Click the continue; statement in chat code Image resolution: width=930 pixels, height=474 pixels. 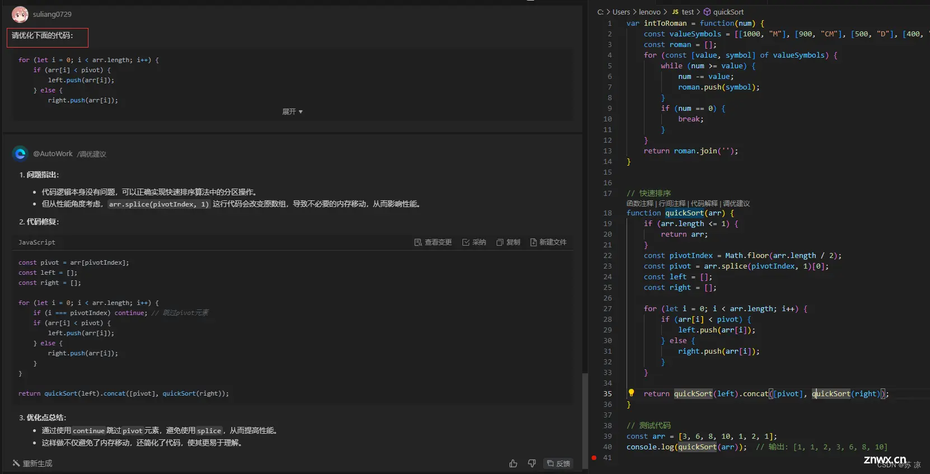[x=131, y=313]
